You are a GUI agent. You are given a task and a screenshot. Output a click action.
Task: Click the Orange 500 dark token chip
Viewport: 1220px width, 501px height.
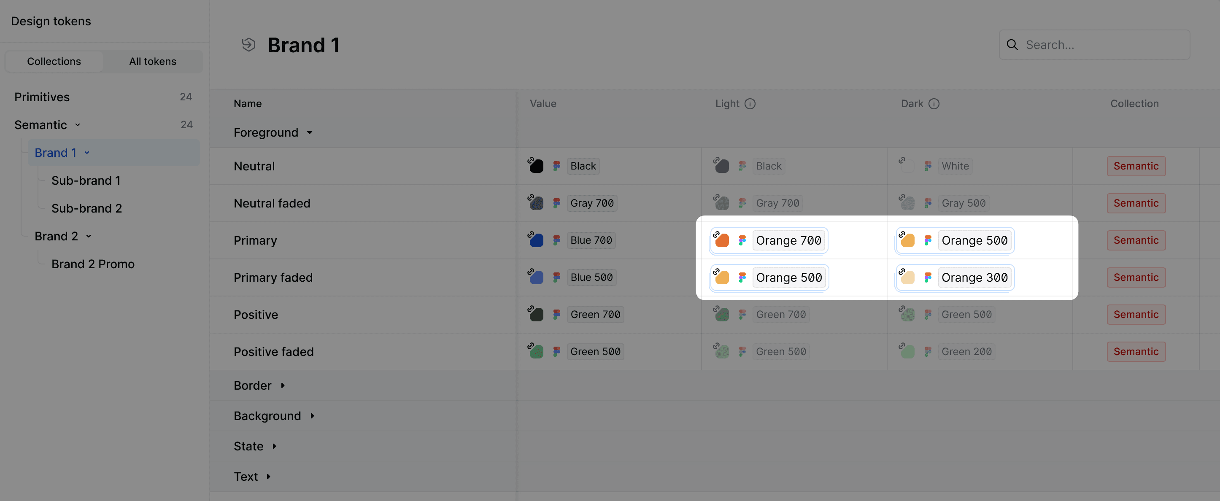click(x=974, y=240)
